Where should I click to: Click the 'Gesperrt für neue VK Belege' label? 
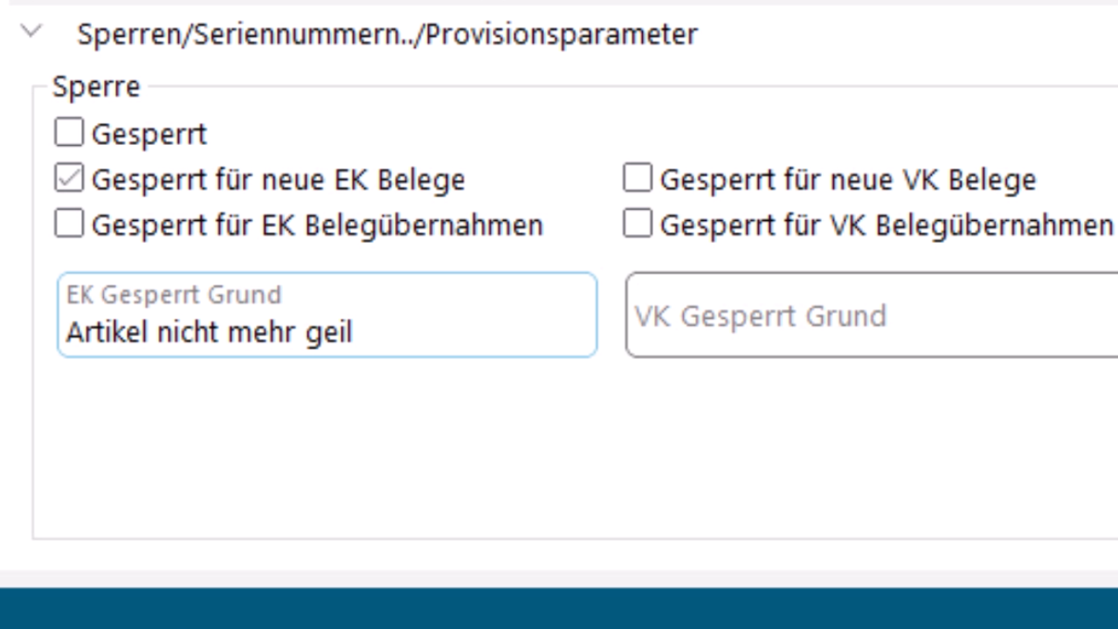(847, 180)
